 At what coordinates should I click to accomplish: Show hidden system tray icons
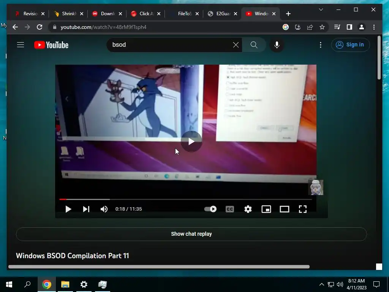(321, 284)
